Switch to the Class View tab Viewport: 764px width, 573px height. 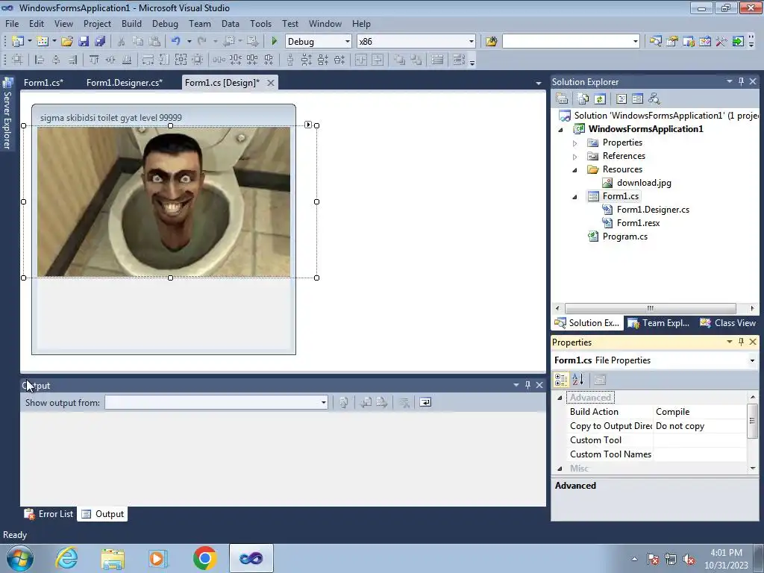click(x=728, y=323)
